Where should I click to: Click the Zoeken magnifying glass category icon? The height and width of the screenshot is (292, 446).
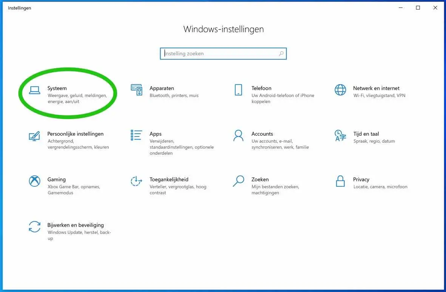(238, 181)
